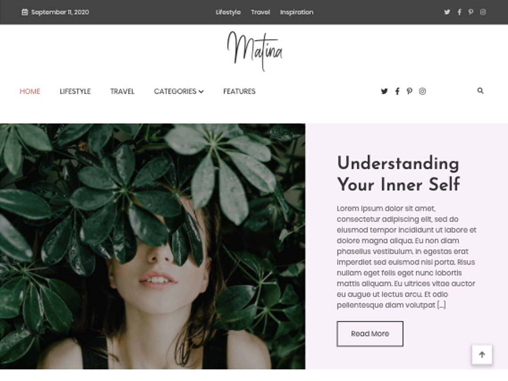Click the Instagram icon in top bar
This screenshot has height=381, width=508.
[x=483, y=12]
